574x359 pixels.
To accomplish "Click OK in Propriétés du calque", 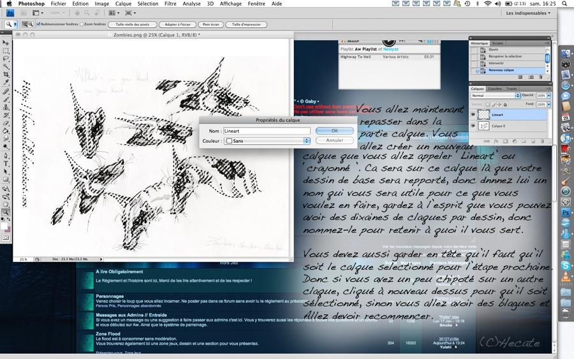I will 335,131.
